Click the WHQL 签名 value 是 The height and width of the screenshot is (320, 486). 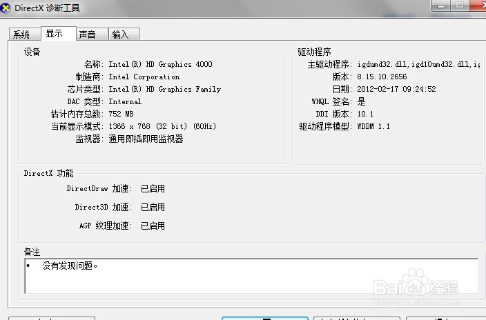362,101
